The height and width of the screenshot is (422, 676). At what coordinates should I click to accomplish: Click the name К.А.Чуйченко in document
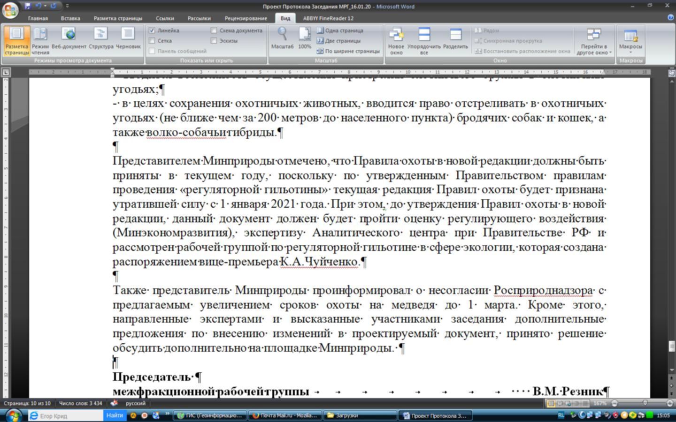click(320, 262)
